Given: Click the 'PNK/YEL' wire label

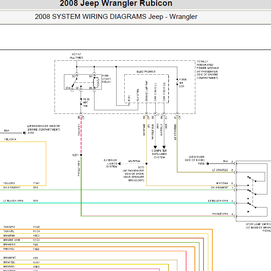Looking at the screenshot, I should (x=9, y=249).
